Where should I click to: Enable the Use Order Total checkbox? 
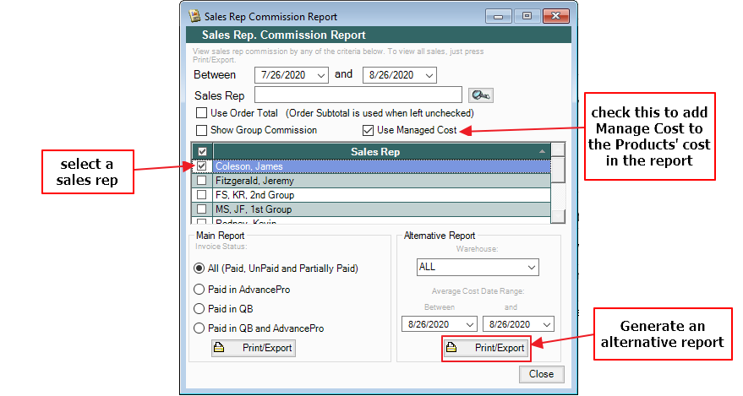(x=201, y=113)
